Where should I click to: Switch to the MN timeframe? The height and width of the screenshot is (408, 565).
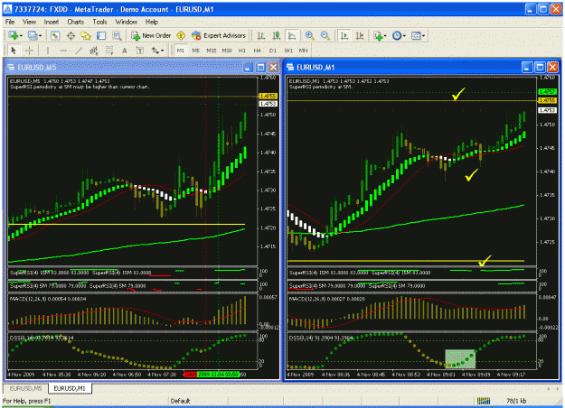point(304,51)
